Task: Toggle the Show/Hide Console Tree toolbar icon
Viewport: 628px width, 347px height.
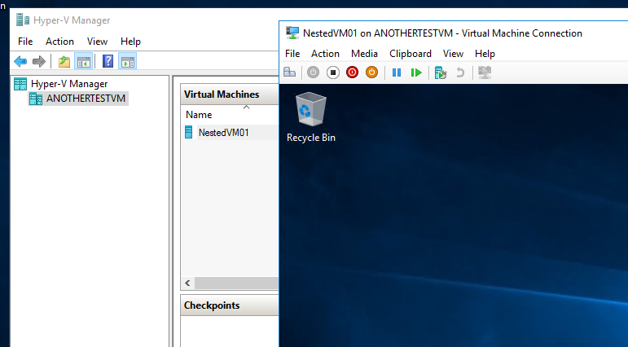Action: click(x=84, y=61)
